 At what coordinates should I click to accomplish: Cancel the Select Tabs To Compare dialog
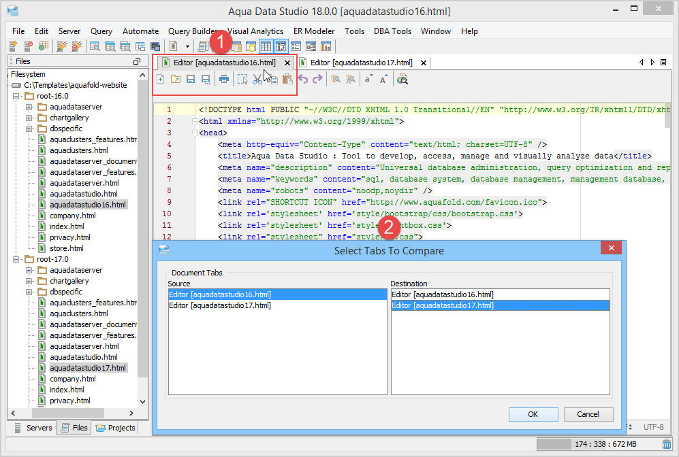click(x=588, y=414)
